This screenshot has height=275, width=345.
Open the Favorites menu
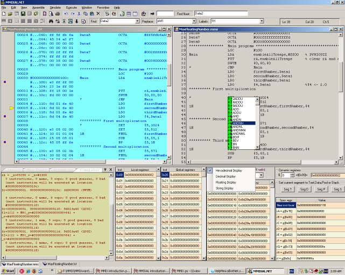tap(103, 8)
